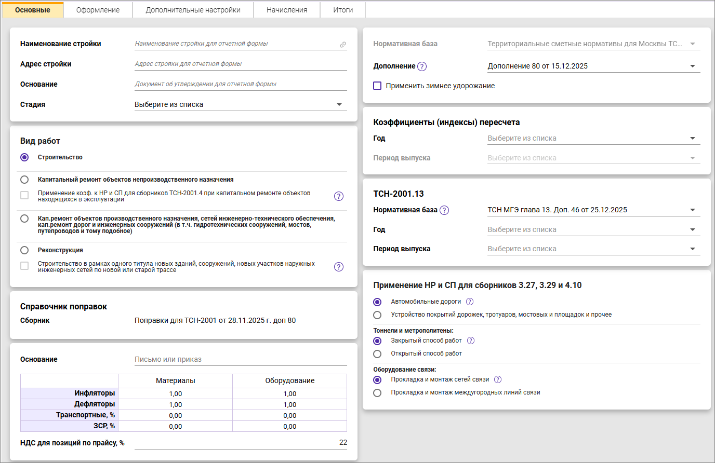Open the Начисления tab
This screenshot has height=463, width=715.
287,10
